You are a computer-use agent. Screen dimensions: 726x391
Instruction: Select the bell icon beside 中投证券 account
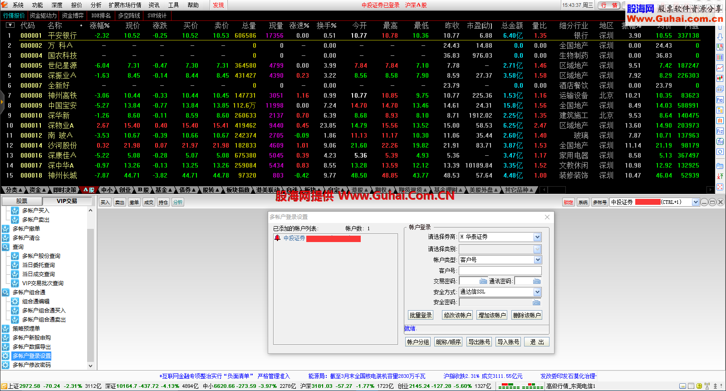tap(277, 238)
